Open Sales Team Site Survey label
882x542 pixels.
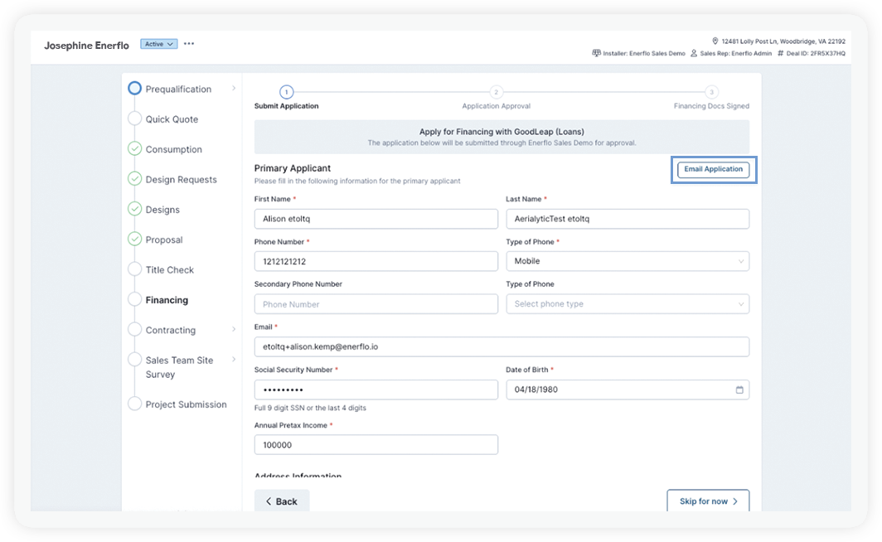click(x=179, y=367)
